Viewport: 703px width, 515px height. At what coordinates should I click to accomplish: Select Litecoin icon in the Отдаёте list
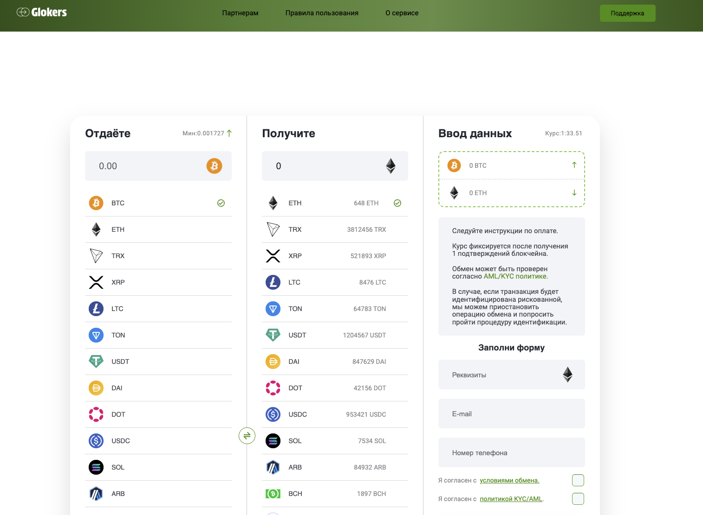tap(96, 309)
